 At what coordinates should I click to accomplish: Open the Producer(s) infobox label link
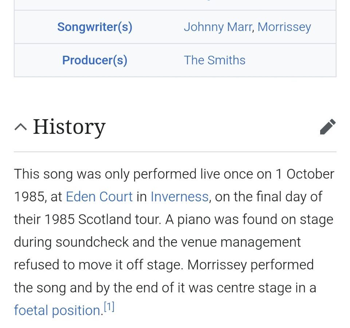[95, 60]
